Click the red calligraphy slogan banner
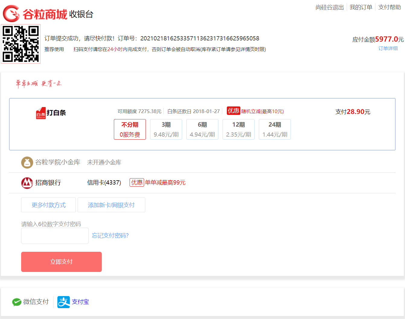 [39, 84]
